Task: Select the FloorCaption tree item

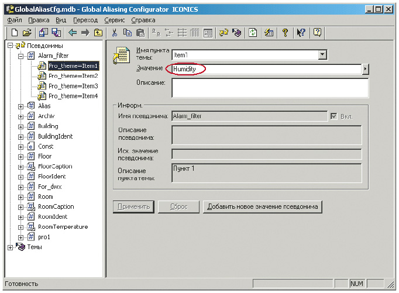Action: pyautogui.click(x=55, y=167)
